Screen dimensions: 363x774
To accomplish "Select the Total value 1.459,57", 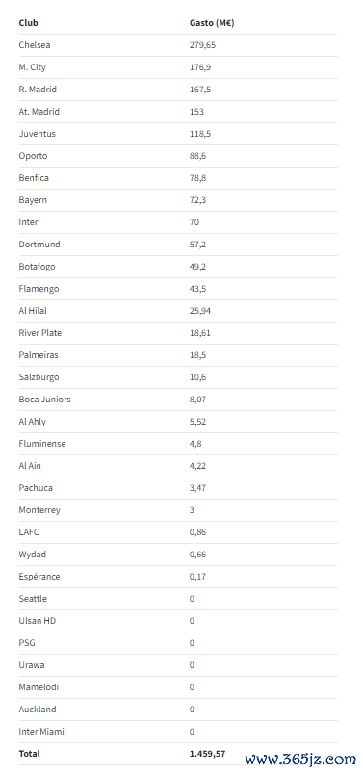I will pyautogui.click(x=207, y=754).
